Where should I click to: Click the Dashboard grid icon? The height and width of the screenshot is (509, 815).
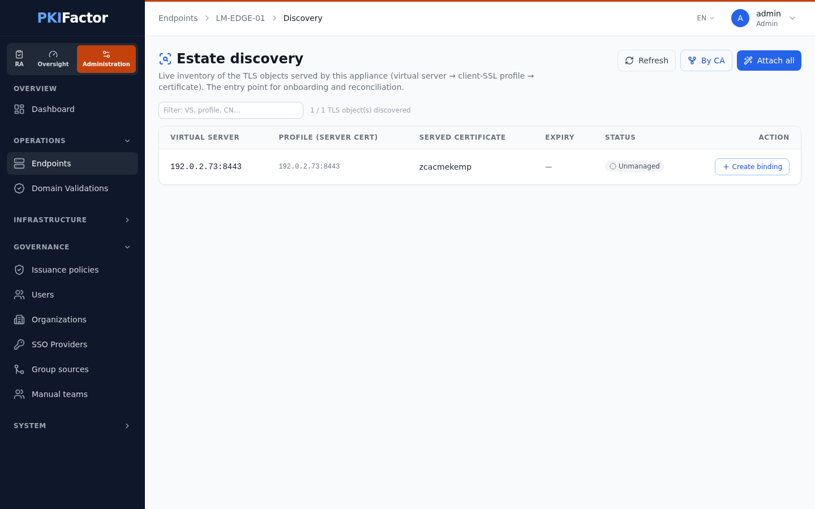click(x=19, y=109)
